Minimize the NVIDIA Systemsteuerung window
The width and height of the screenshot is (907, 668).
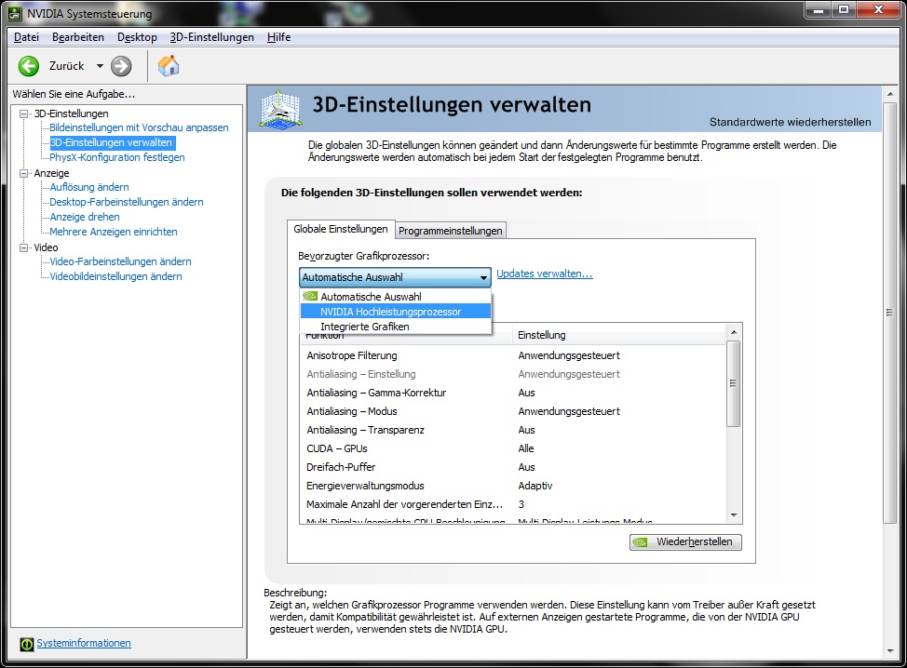point(819,10)
